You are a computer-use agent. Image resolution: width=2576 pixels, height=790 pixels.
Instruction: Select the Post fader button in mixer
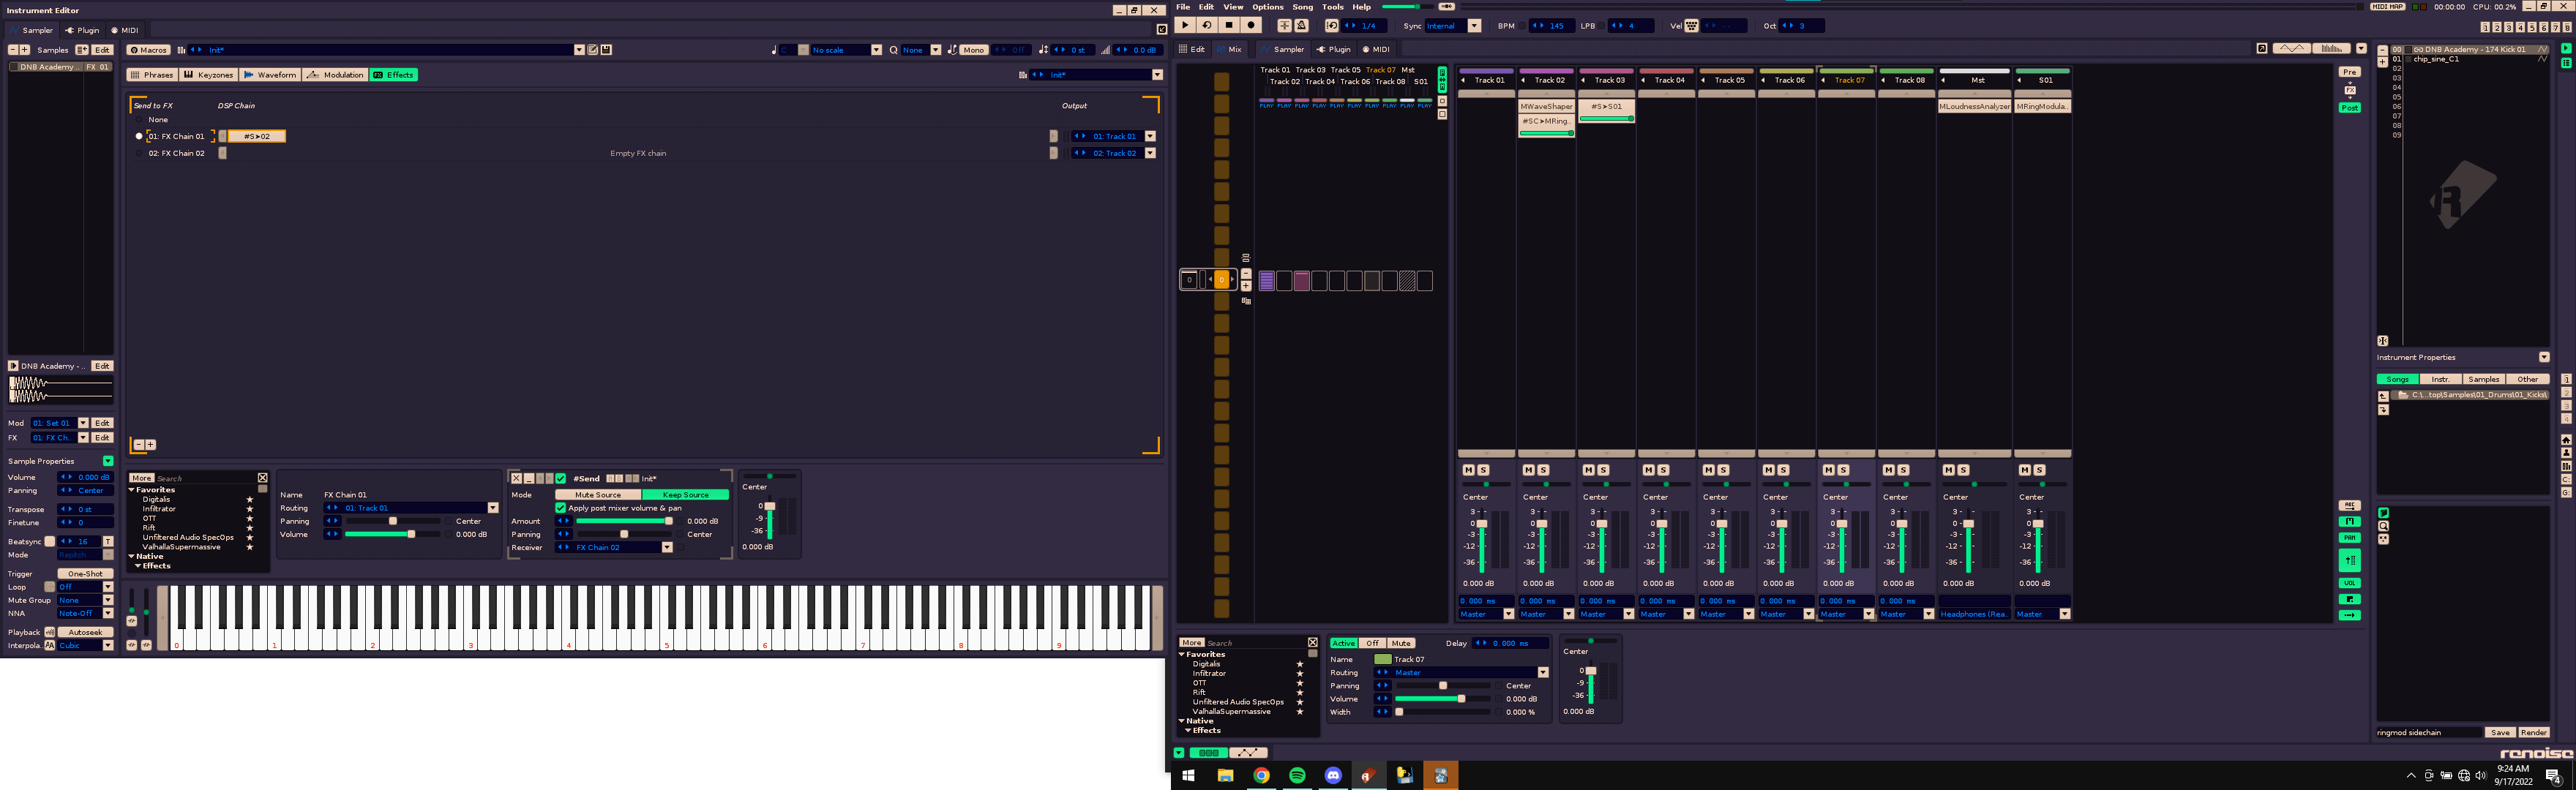pos(2349,108)
